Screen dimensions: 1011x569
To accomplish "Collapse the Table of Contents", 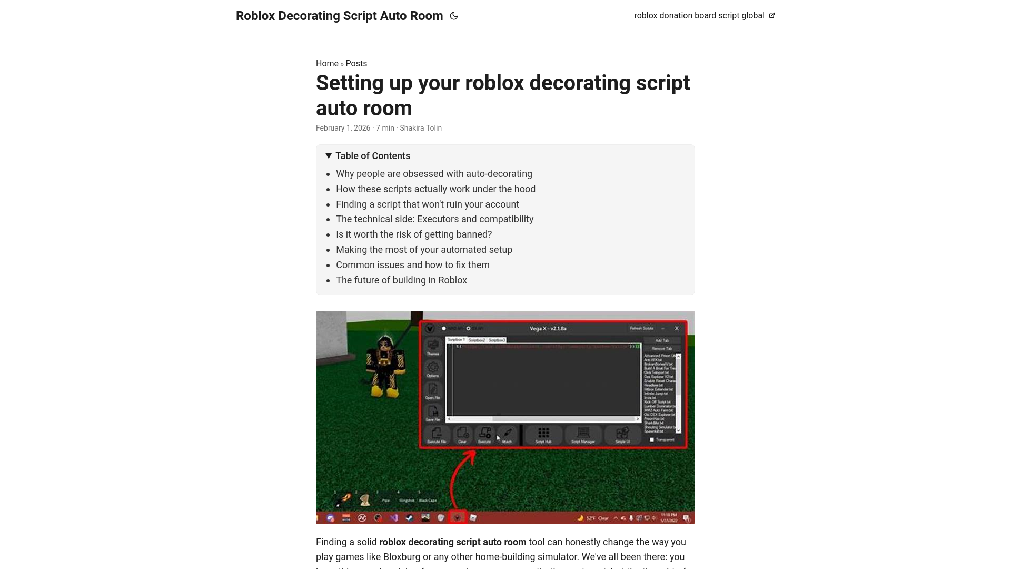I will coord(368,156).
